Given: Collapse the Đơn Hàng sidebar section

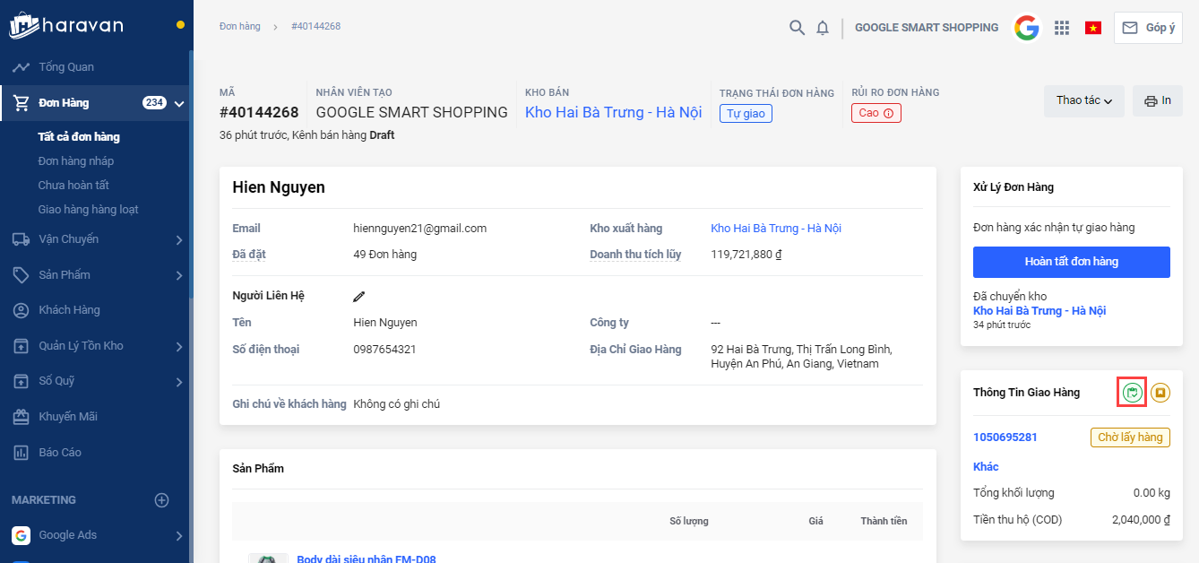Looking at the screenshot, I should click(179, 103).
